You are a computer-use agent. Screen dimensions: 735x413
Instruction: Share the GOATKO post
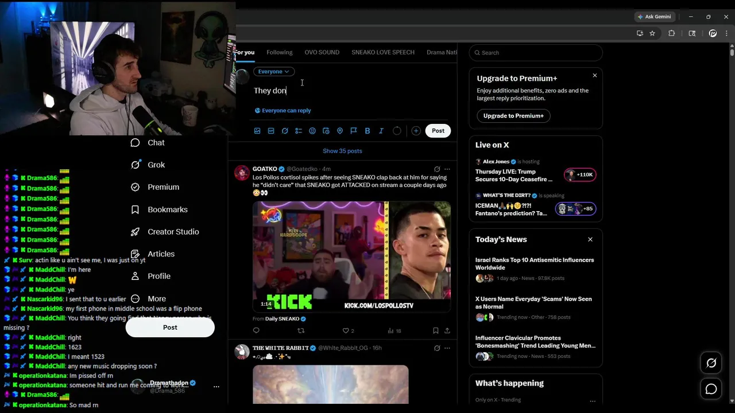point(447,330)
